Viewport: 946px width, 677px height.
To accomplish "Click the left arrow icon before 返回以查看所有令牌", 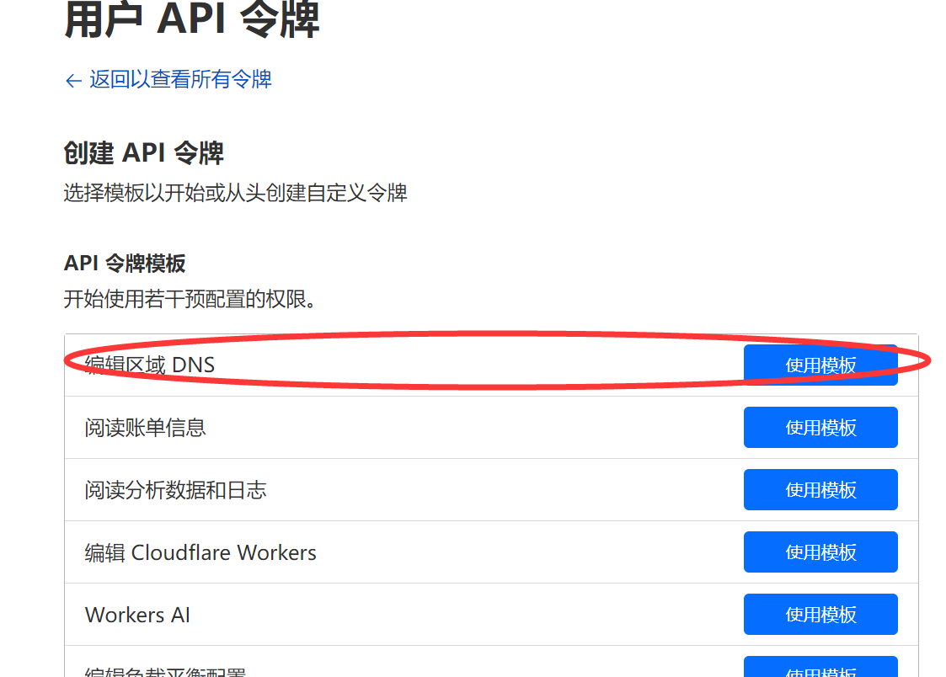I will click(72, 80).
